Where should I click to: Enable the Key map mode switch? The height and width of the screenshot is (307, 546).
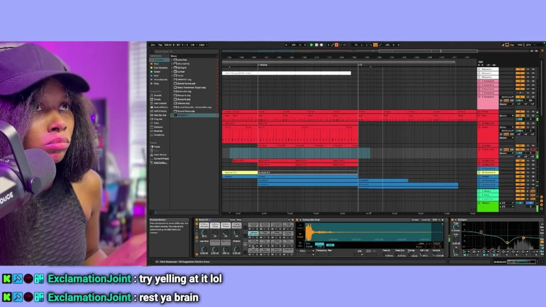point(512,45)
